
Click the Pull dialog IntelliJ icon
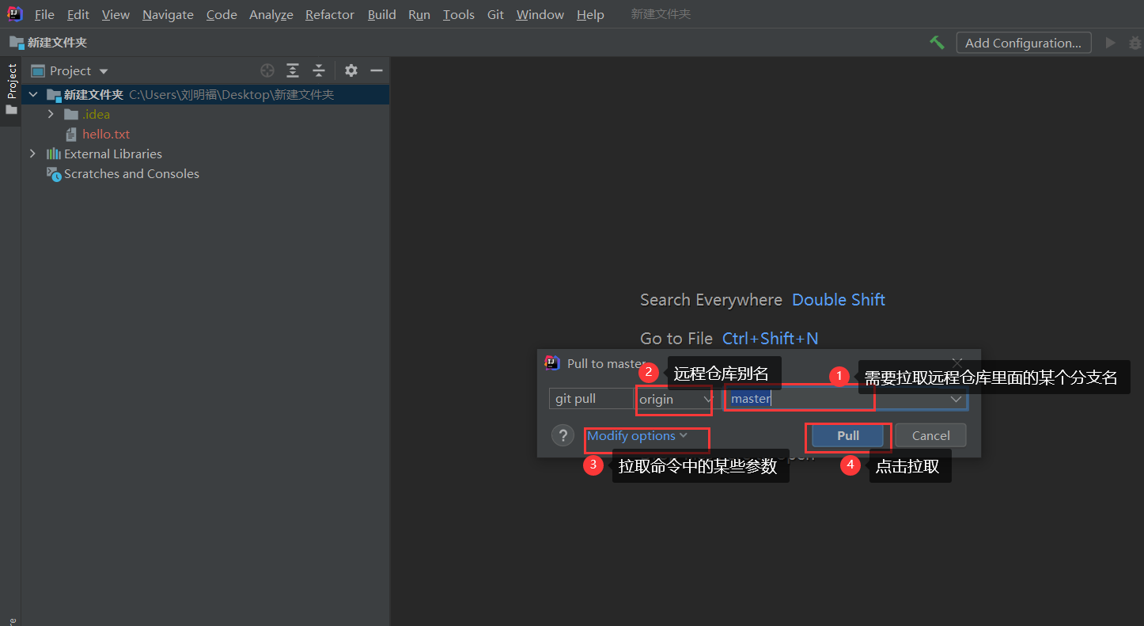(552, 363)
